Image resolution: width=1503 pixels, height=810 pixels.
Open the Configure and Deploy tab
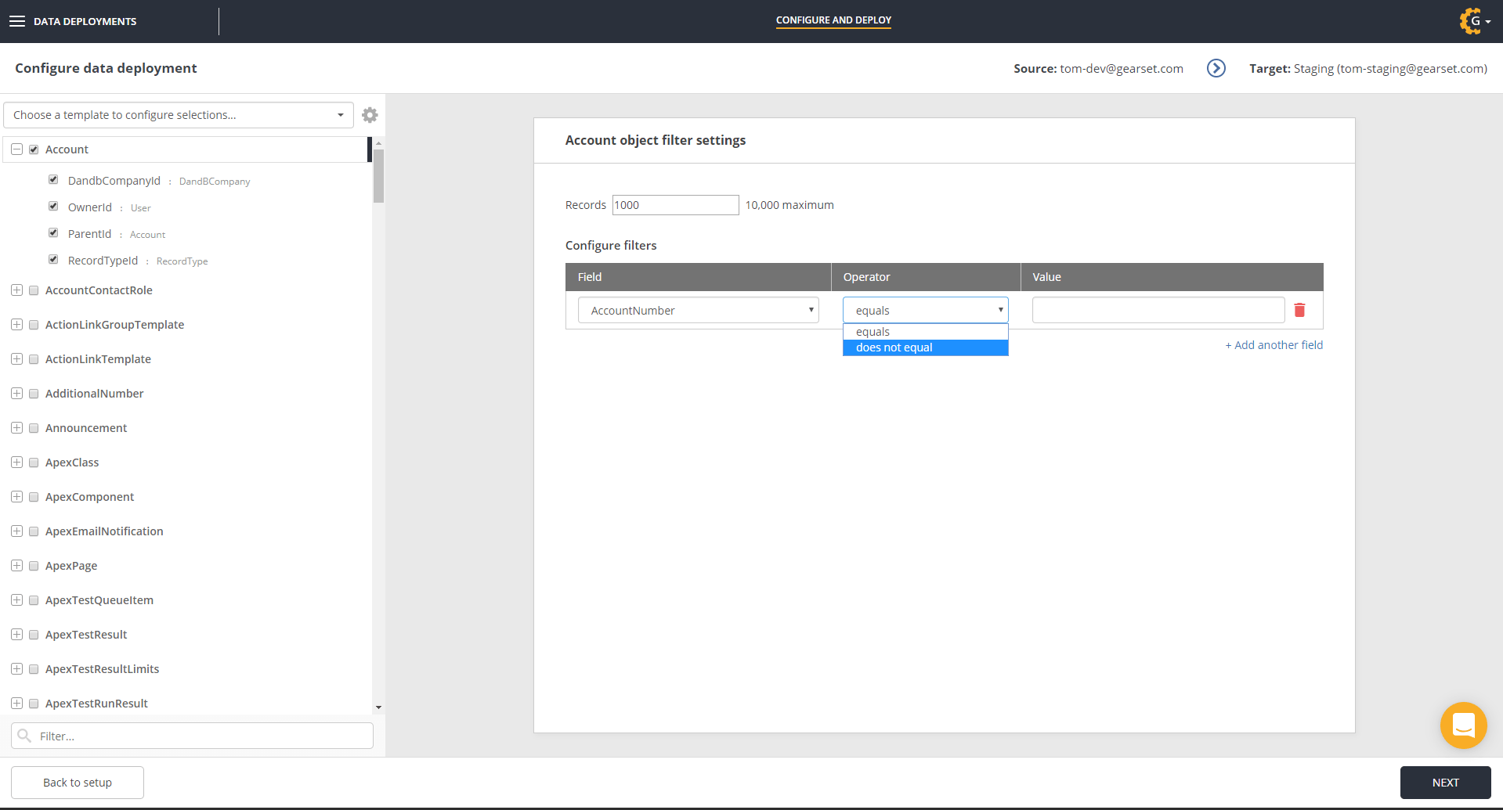(x=833, y=20)
